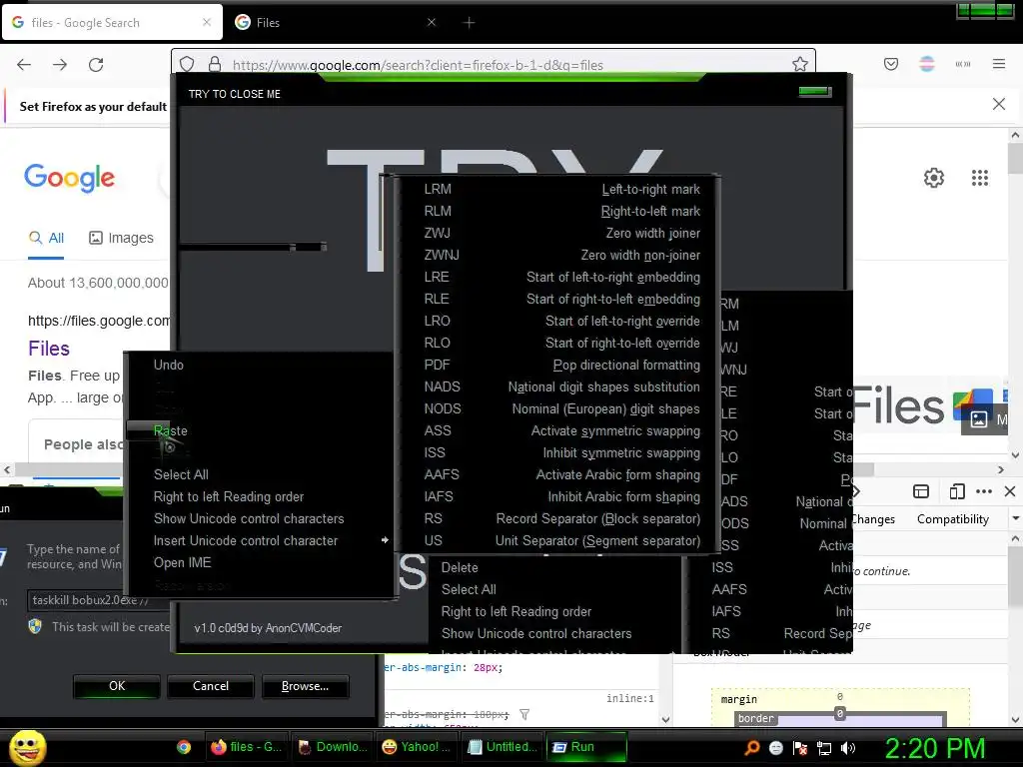The width and height of the screenshot is (1023, 767).
Task: Switch to the 'Files' browser tab
Action: pyautogui.click(x=333, y=23)
